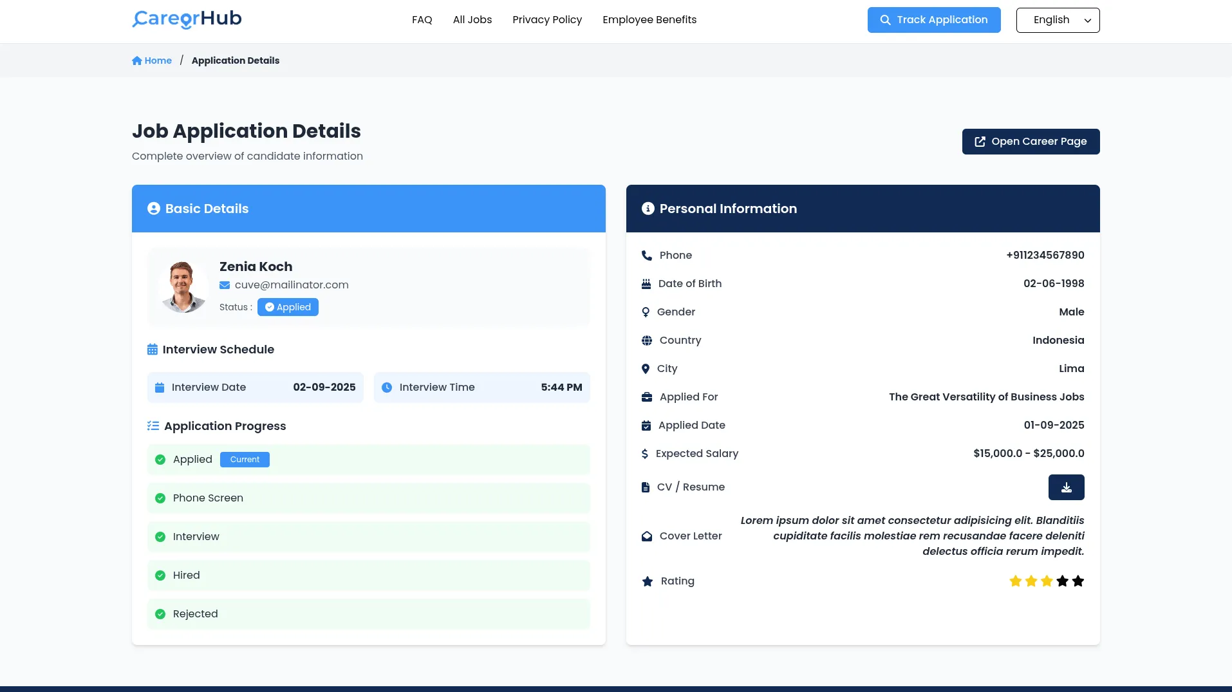Image resolution: width=1232 pixels, height=692 pixels.
Task: Click the CV download icon button
Action: [1066, 487]
